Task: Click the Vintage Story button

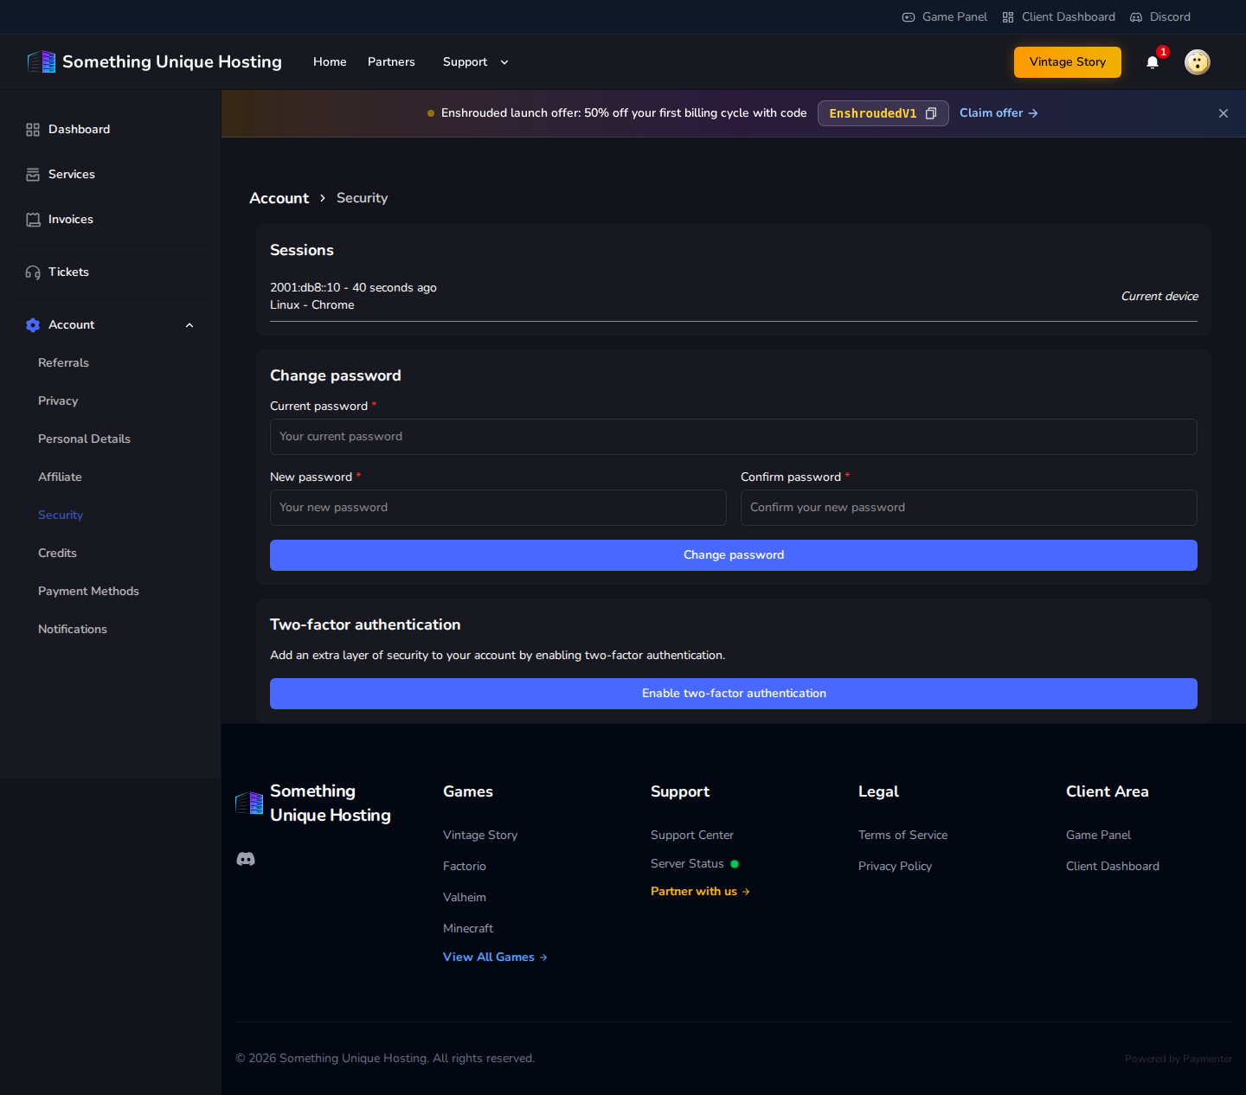Action: (x=1068, y=62)
